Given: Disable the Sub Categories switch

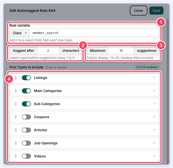Looking at the screenshot, I should click(26, 104).
